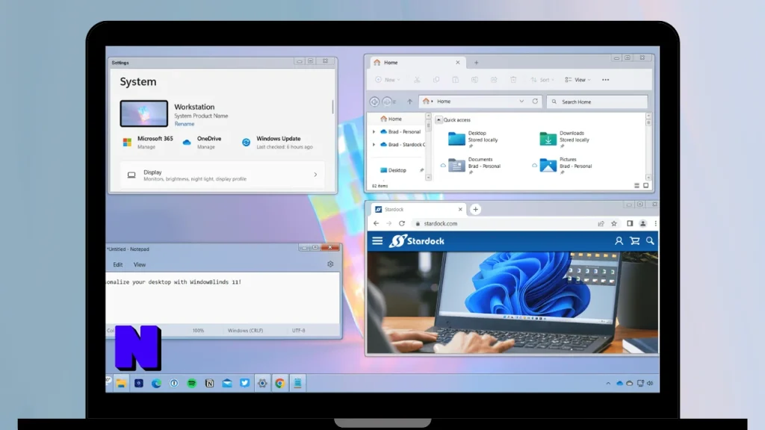Click the Rename icon in File Explorer toolbar
Image resolution: width=765 pixels, height=430 pixels.
474,79
